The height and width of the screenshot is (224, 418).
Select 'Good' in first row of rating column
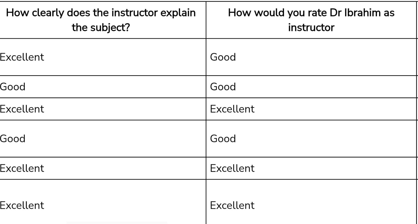(223, 57)
